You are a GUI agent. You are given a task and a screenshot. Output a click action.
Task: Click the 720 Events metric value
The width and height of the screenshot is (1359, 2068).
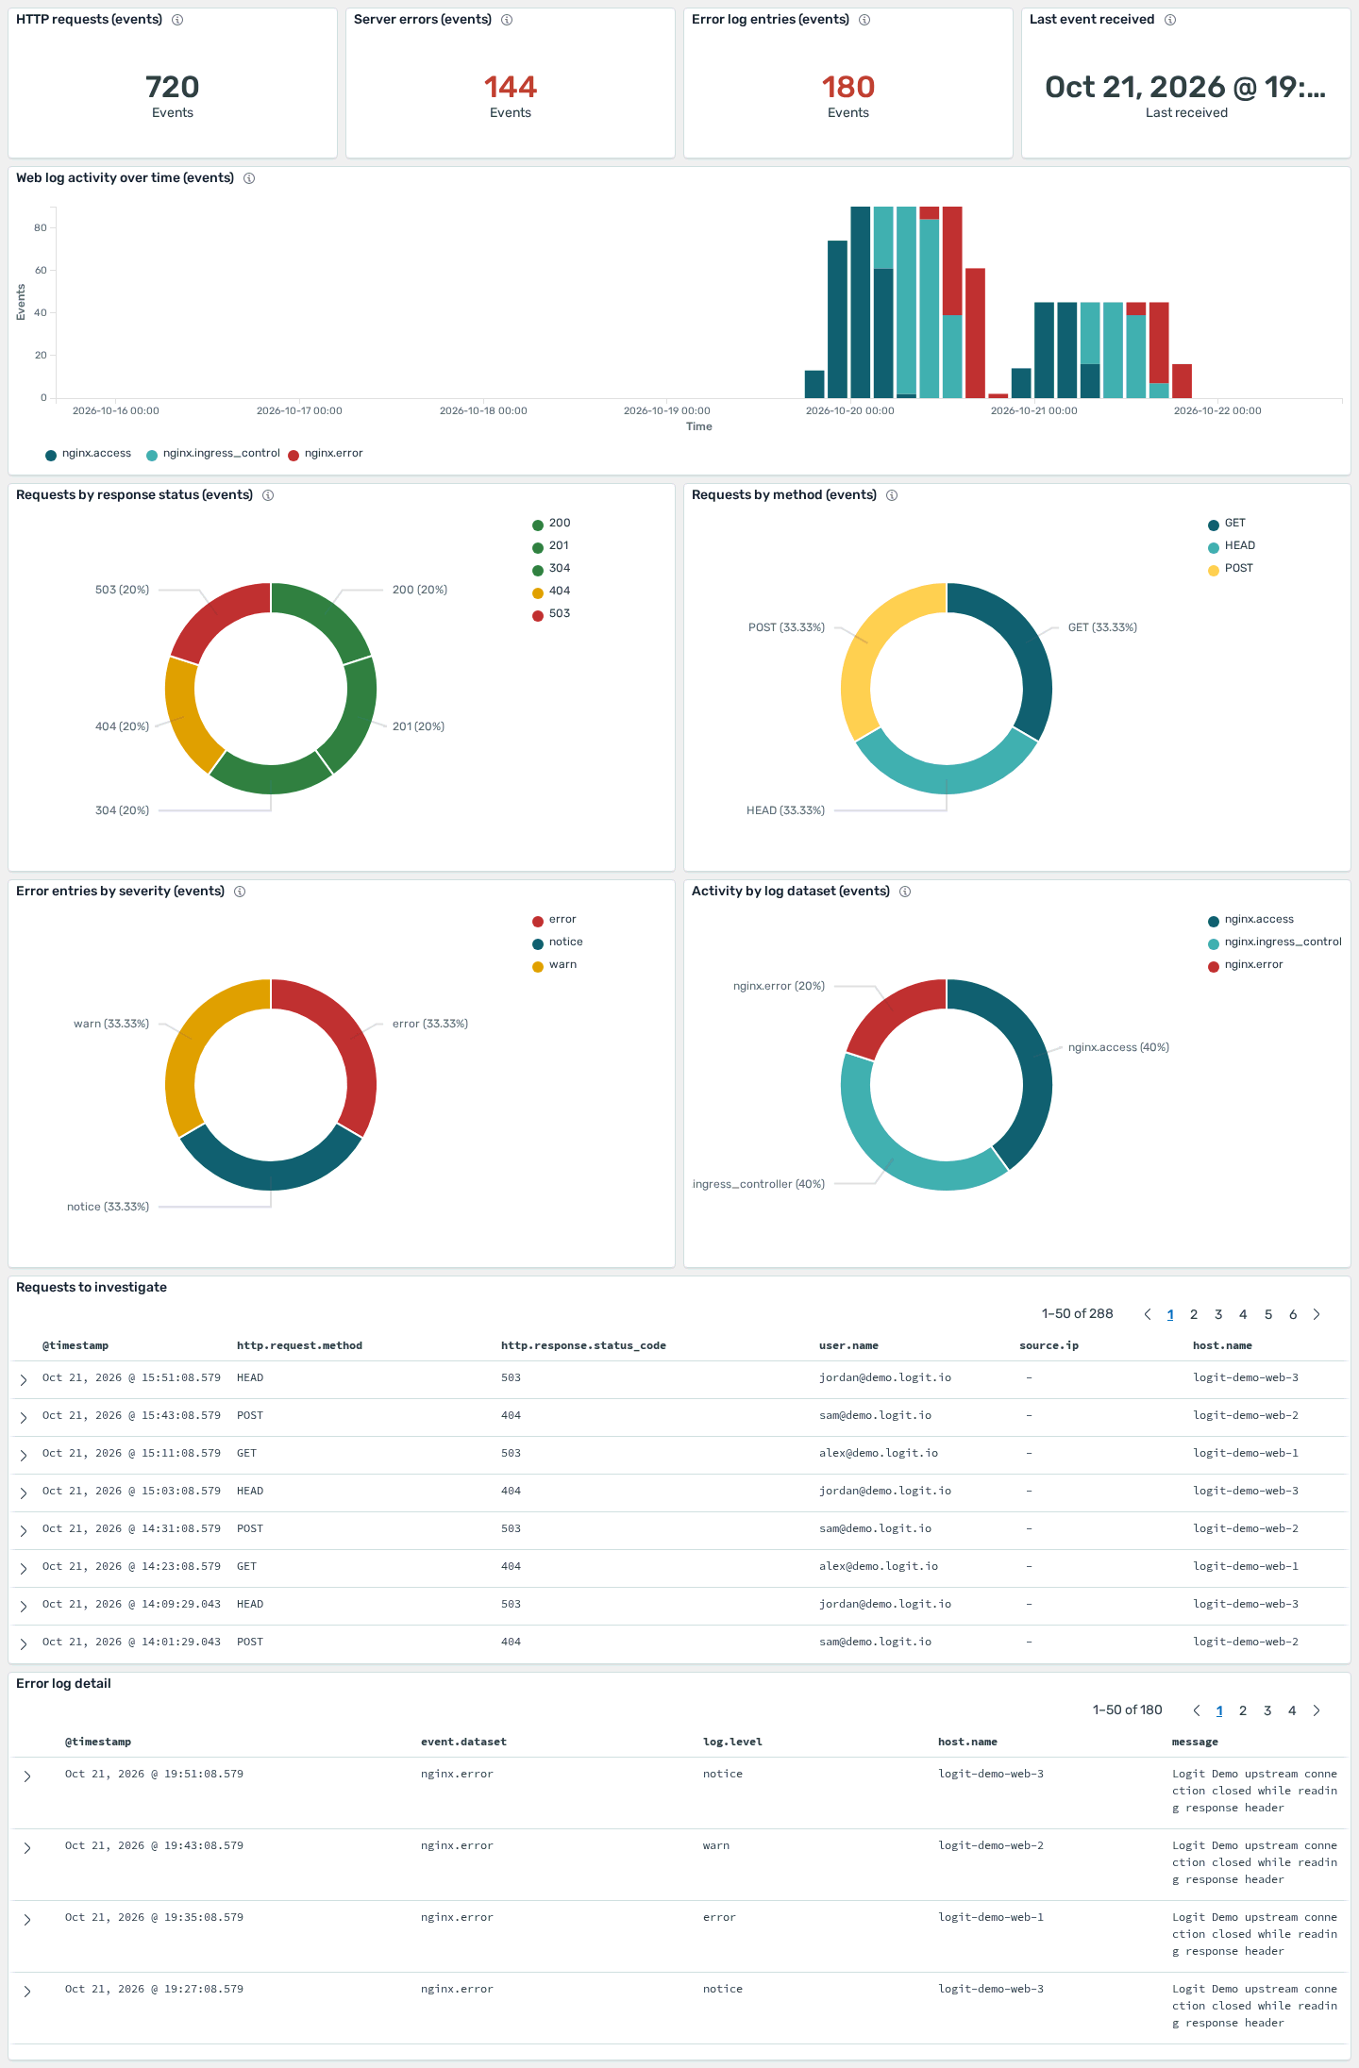point(173,88)
